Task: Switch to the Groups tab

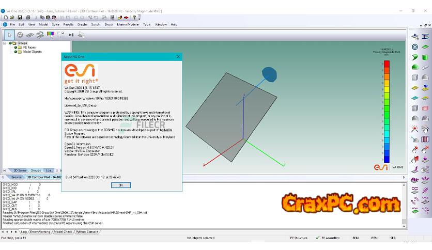Action: (x=36, y=170)
